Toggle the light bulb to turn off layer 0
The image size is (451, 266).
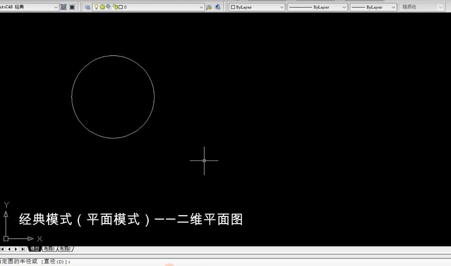[96, 7]
